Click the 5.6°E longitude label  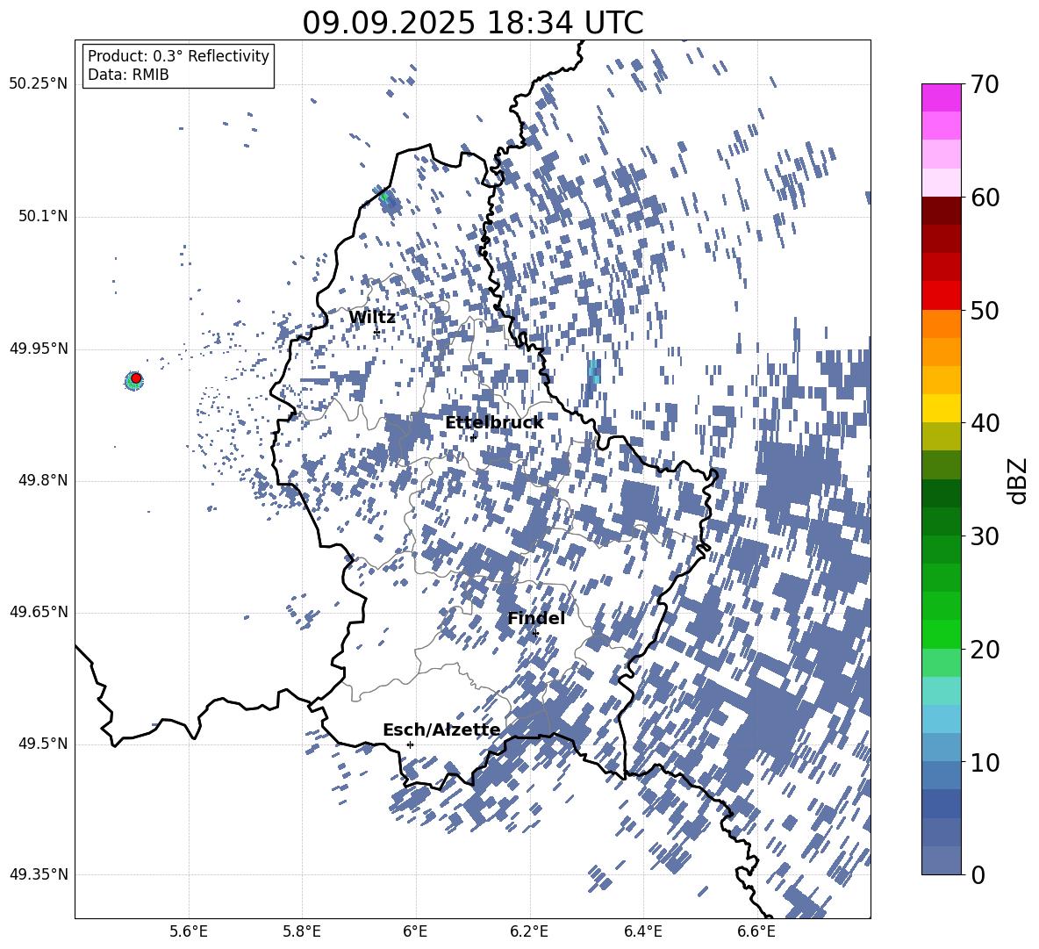pos(189,931)
